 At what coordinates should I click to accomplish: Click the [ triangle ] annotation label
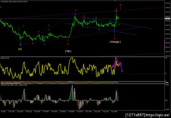tap(115, 42)
